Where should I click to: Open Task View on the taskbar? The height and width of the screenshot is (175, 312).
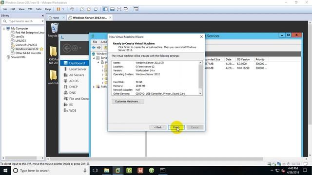[x=95, y=171]
